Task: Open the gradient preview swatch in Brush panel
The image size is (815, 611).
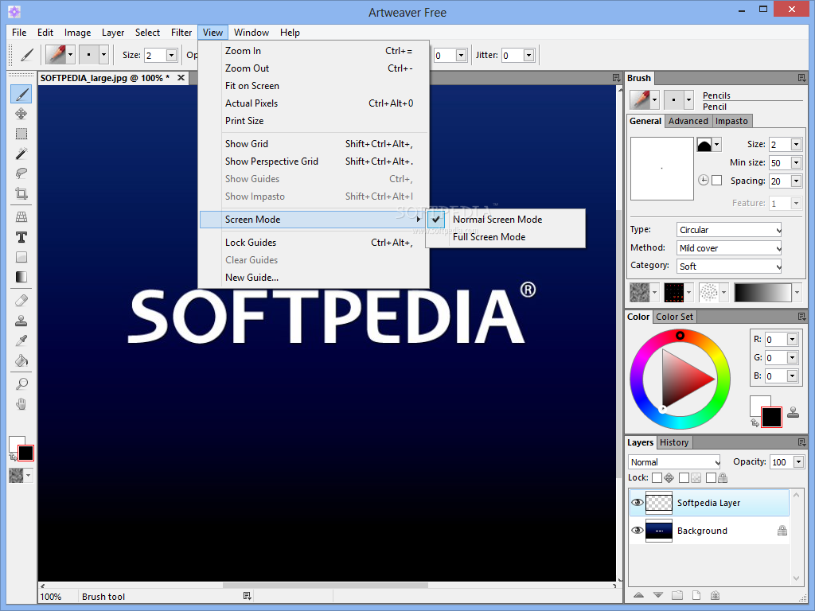Action: pos(762,293)
